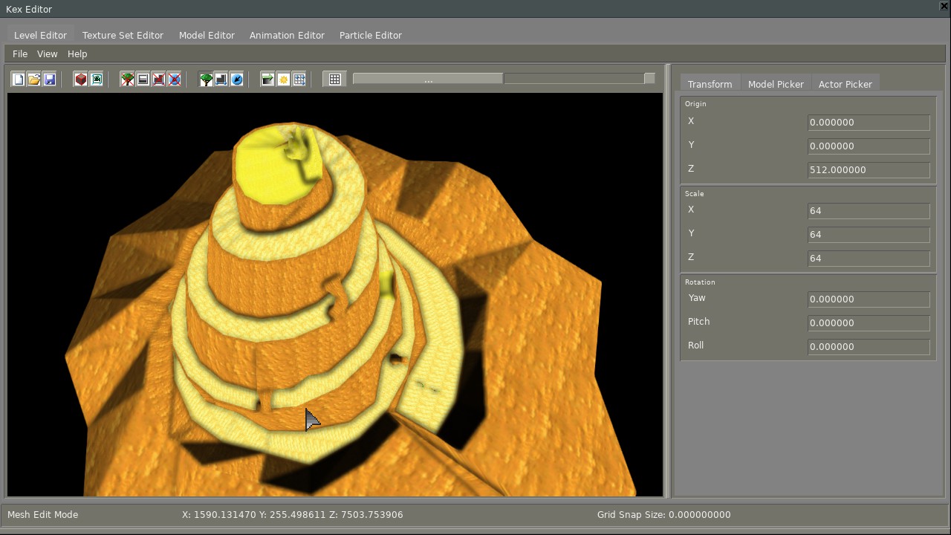Open the Model Picker tab
The height and width of the screenshot is (535, 951).
pyautogui.click(x=776, y=84)
